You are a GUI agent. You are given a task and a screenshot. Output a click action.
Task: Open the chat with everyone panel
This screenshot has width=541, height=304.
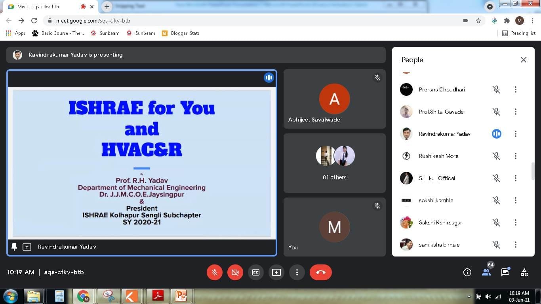(x=505, y=272)
